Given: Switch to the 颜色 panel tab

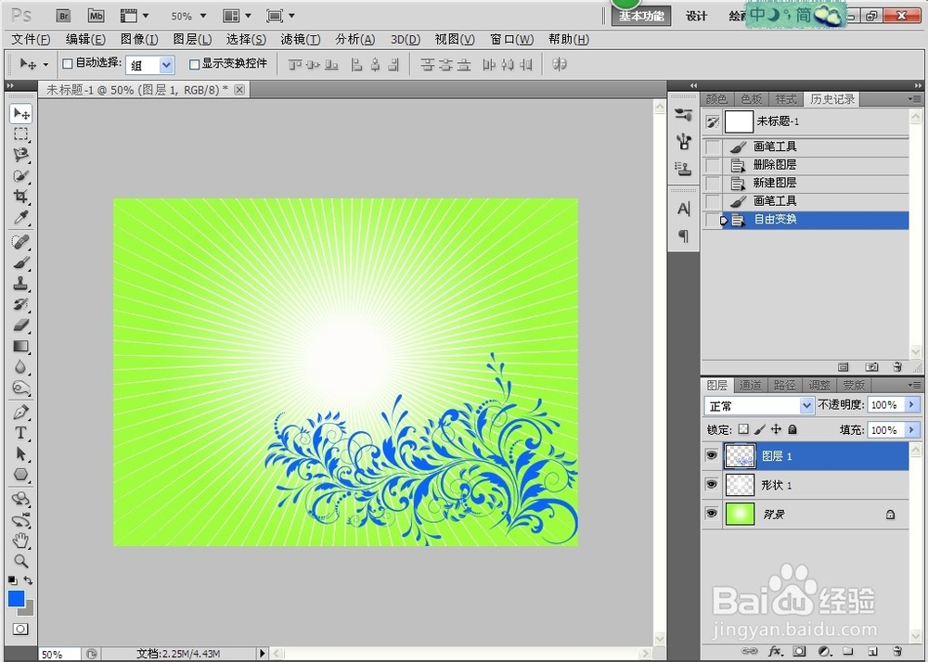Looking at the screenshot, I should [x=716, y=99].
